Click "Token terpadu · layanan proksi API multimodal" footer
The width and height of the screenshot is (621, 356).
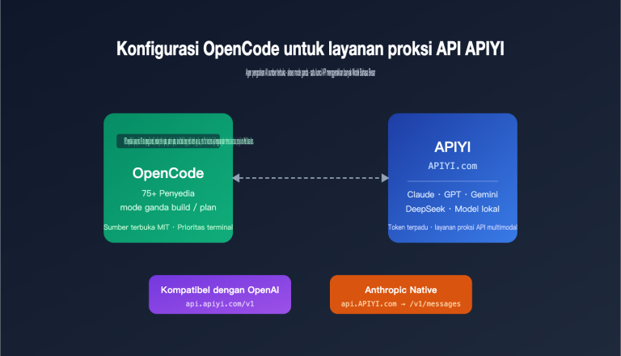[452, 227]
